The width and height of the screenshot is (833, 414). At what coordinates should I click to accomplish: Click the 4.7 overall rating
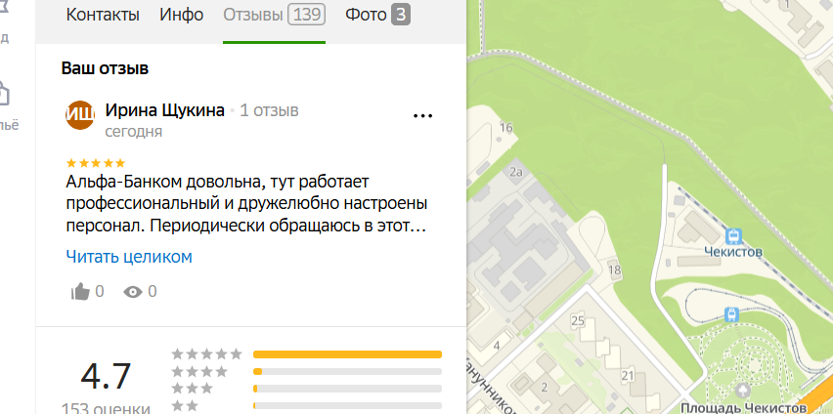(106, 376)
